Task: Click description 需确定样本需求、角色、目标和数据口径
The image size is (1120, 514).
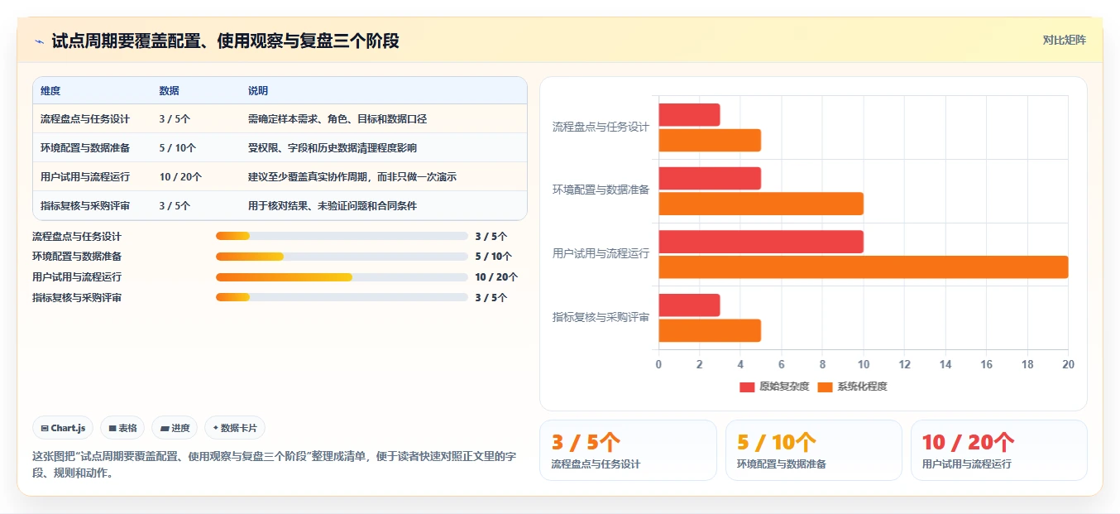Action: (x=337, y=119)
